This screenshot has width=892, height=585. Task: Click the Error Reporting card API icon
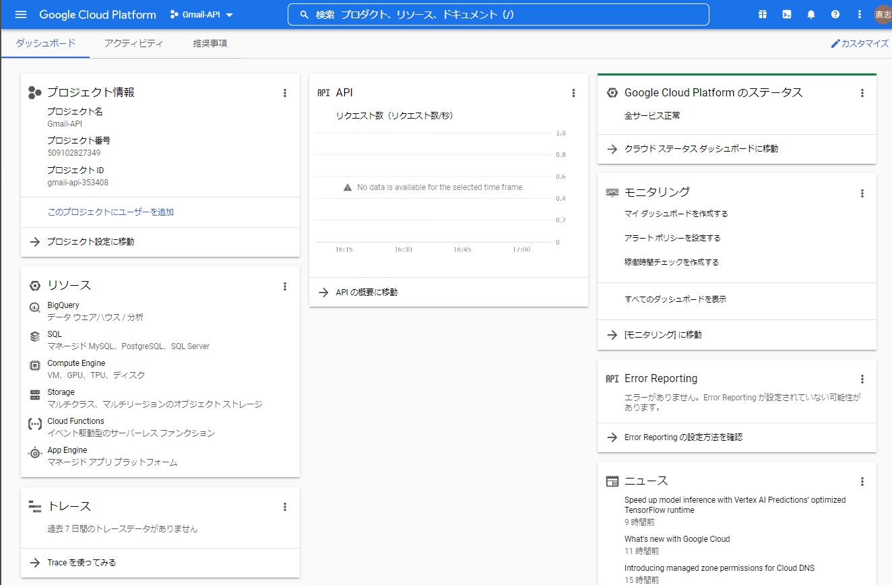pos(612,379)
